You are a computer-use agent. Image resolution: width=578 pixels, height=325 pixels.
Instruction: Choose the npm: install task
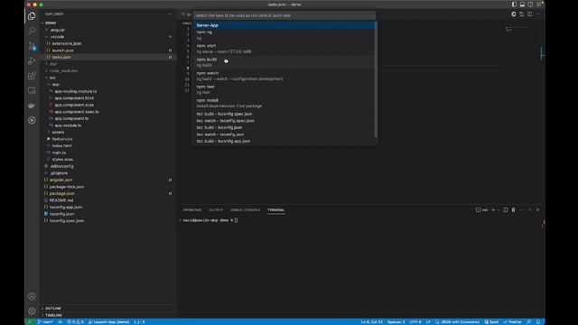(x=284, y=103)
